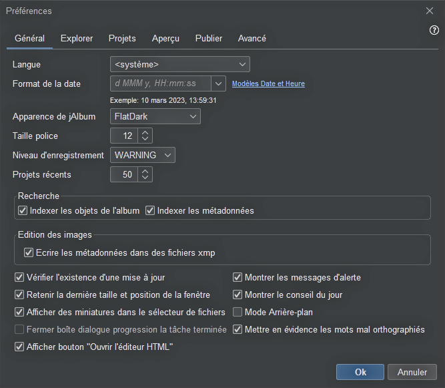Go to the Publier tab
The image size is (445, 388).
(209, 38)
